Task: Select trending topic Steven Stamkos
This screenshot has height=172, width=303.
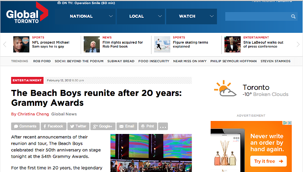Action: tap(275, 61)
